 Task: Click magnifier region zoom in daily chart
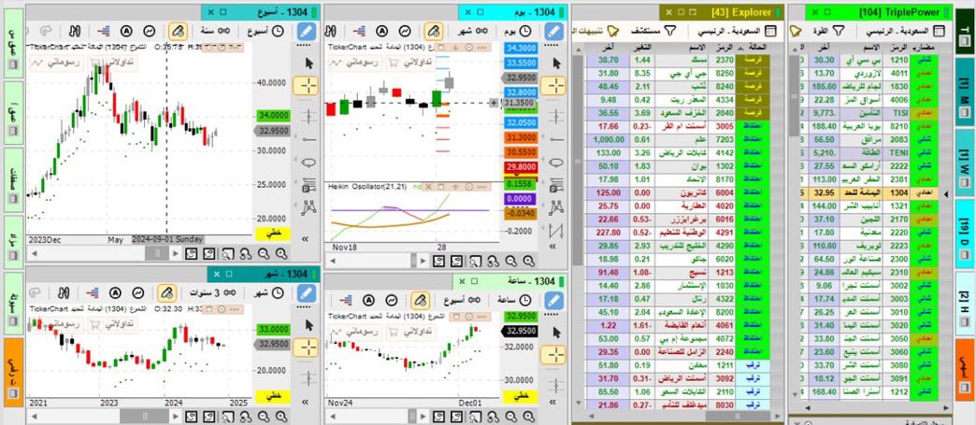(475, 262)
